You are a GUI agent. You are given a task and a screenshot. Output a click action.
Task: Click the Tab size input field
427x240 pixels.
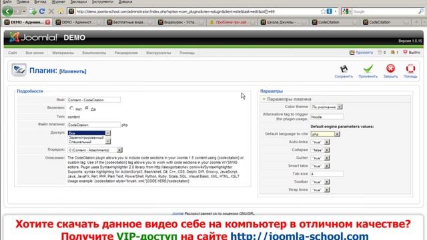click(327, 173)
